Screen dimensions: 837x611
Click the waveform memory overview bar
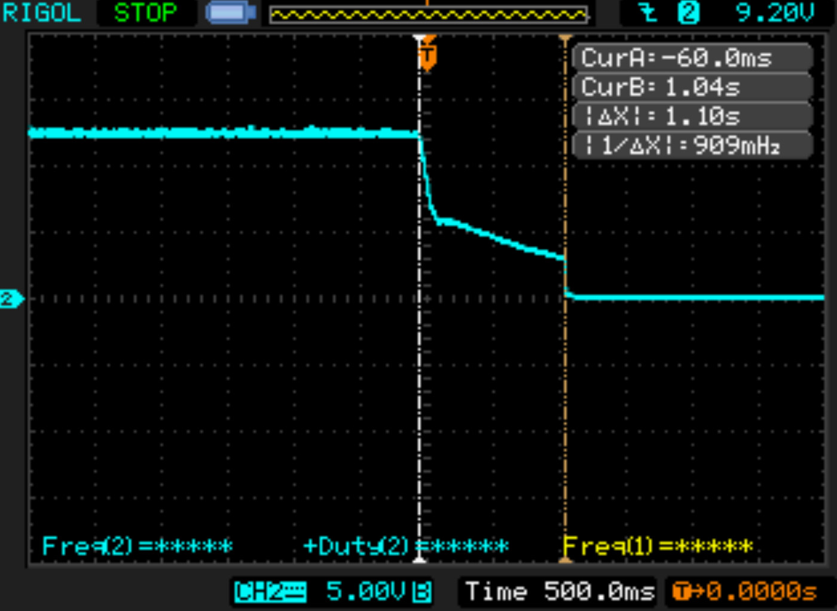coord(428,14)
